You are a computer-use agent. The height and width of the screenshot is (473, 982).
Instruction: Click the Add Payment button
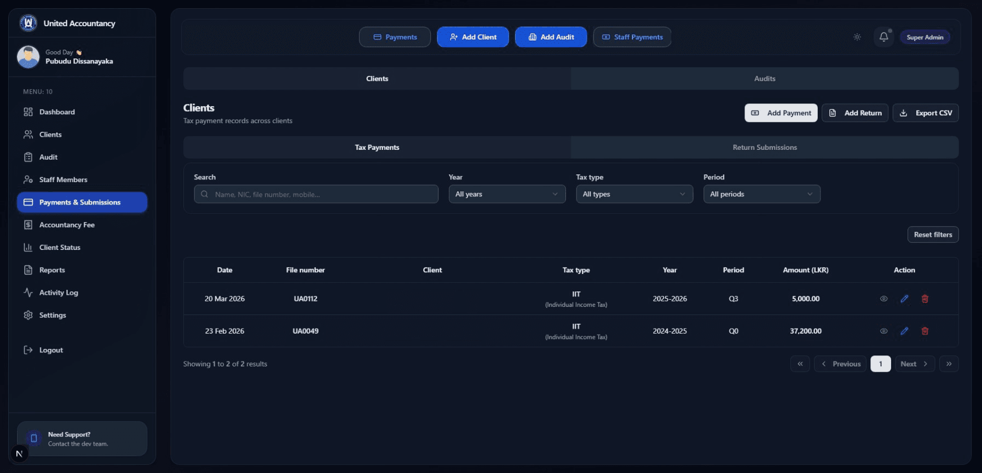coord(781,113)
